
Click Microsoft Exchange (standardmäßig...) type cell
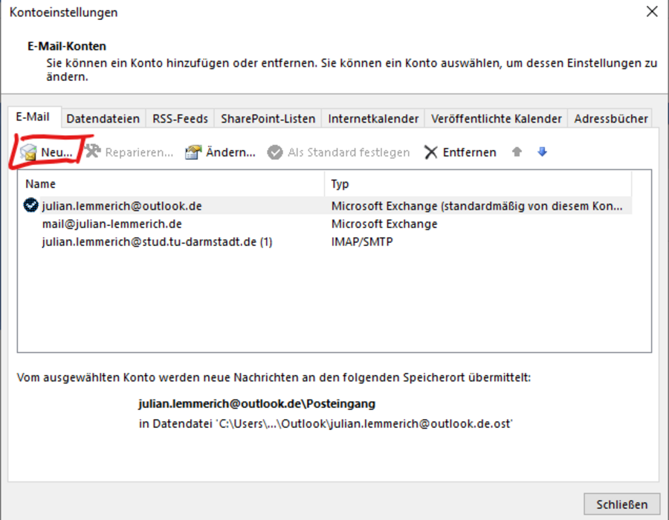tap(477, 206)
